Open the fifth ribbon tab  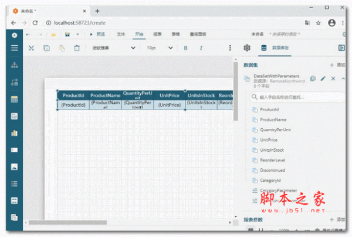click(x=175, y=34)
